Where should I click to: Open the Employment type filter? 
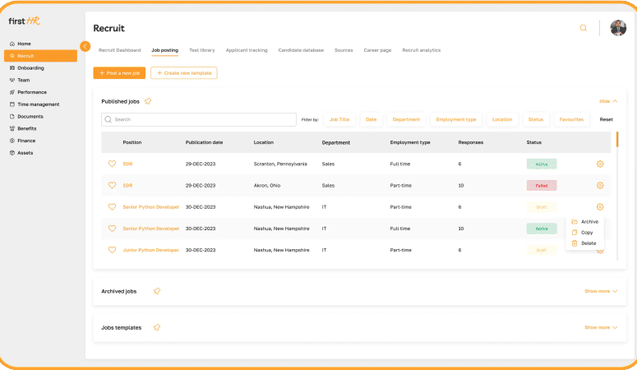tap(456, 119)
